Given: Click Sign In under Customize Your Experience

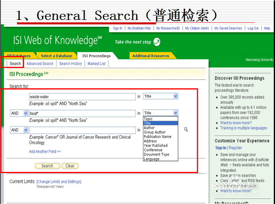Looking at the screenshot, I should (221, 148).
